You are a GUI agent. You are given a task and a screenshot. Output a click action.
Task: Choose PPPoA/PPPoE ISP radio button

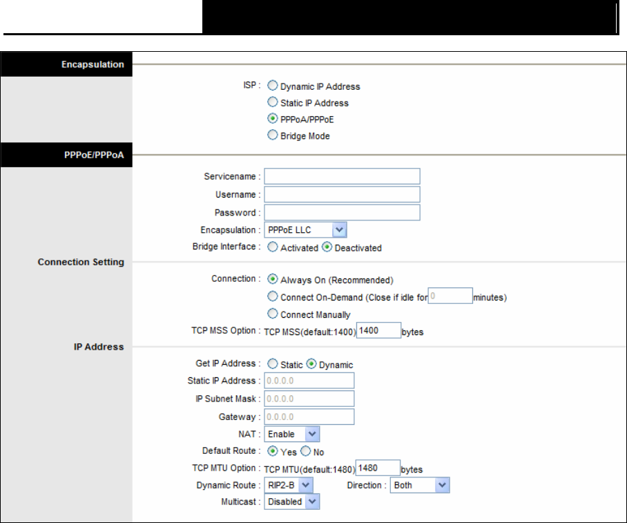(272, 118)
